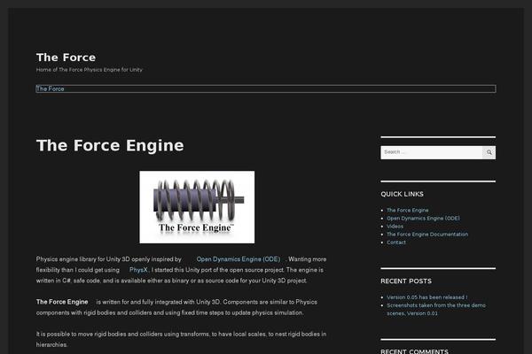Click the 'Recent Posts' widget heading
This screenshot has height=354, width=532.
(406, 281)
